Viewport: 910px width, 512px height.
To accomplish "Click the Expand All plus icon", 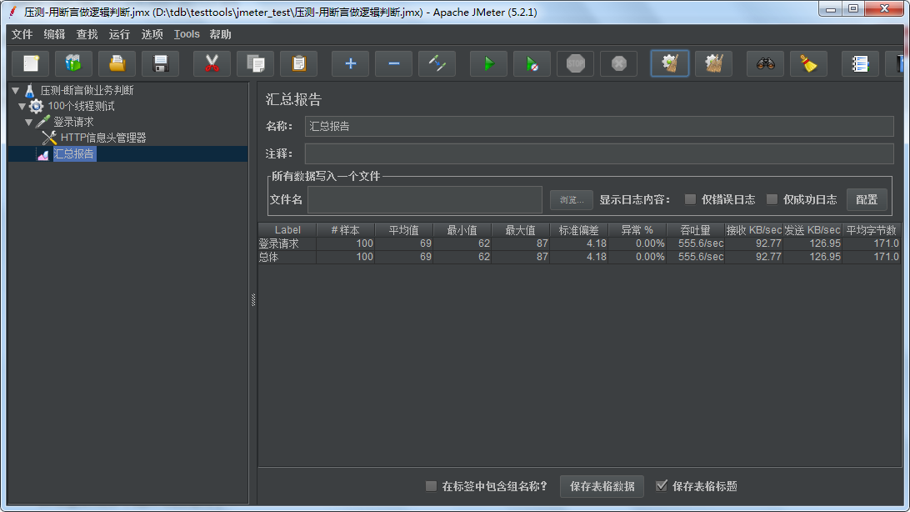I will point(350,63).
